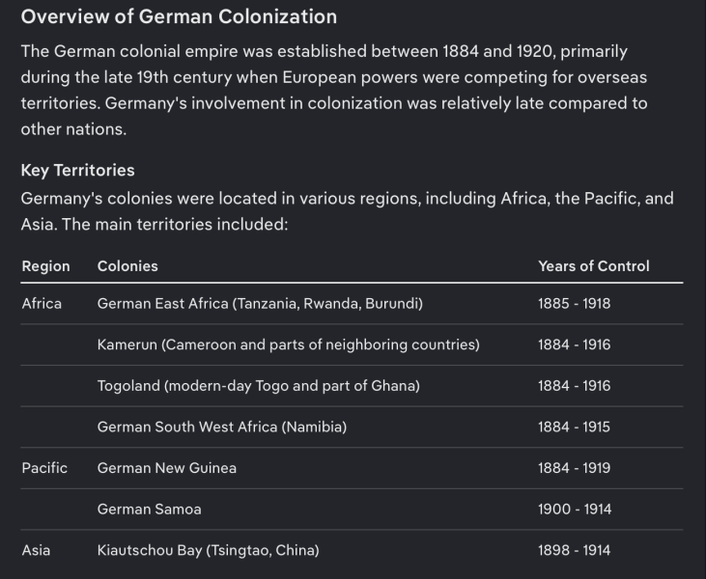Click the German East Africa colony cell
The height and width of the screenshot is (579, 706).
click(x=260, y=304)
